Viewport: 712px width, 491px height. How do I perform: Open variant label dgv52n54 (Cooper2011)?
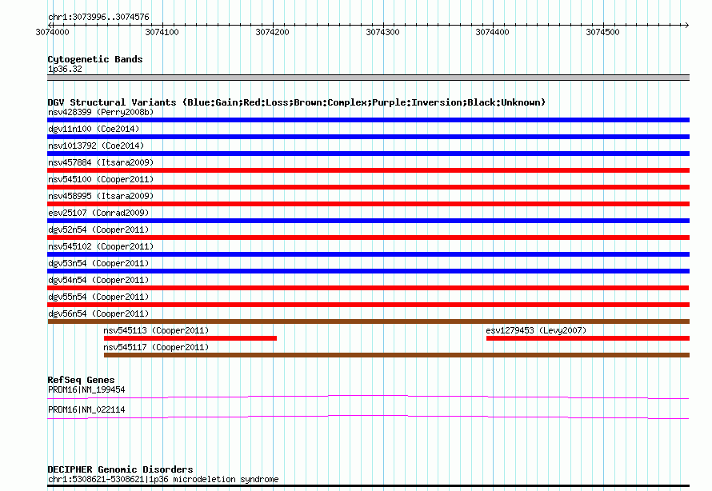click(98, 230)
